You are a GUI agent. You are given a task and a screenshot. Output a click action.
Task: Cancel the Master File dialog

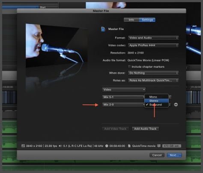[x=157, y=155]
